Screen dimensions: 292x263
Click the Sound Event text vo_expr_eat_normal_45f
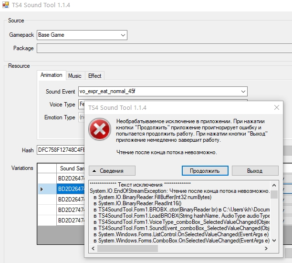point(107,91)
